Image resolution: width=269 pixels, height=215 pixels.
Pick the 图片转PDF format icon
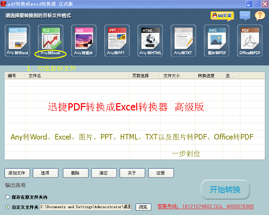(x=216, y=41)
